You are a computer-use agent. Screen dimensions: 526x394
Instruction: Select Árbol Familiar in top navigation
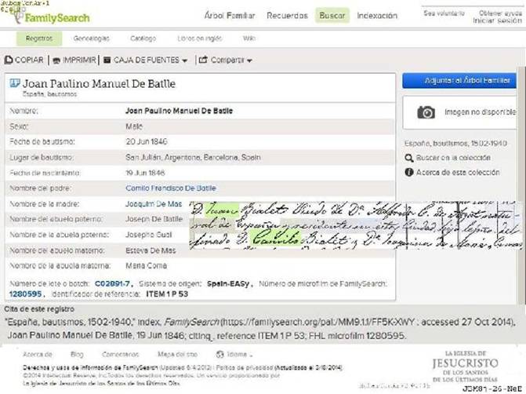(x=229, y=16)
